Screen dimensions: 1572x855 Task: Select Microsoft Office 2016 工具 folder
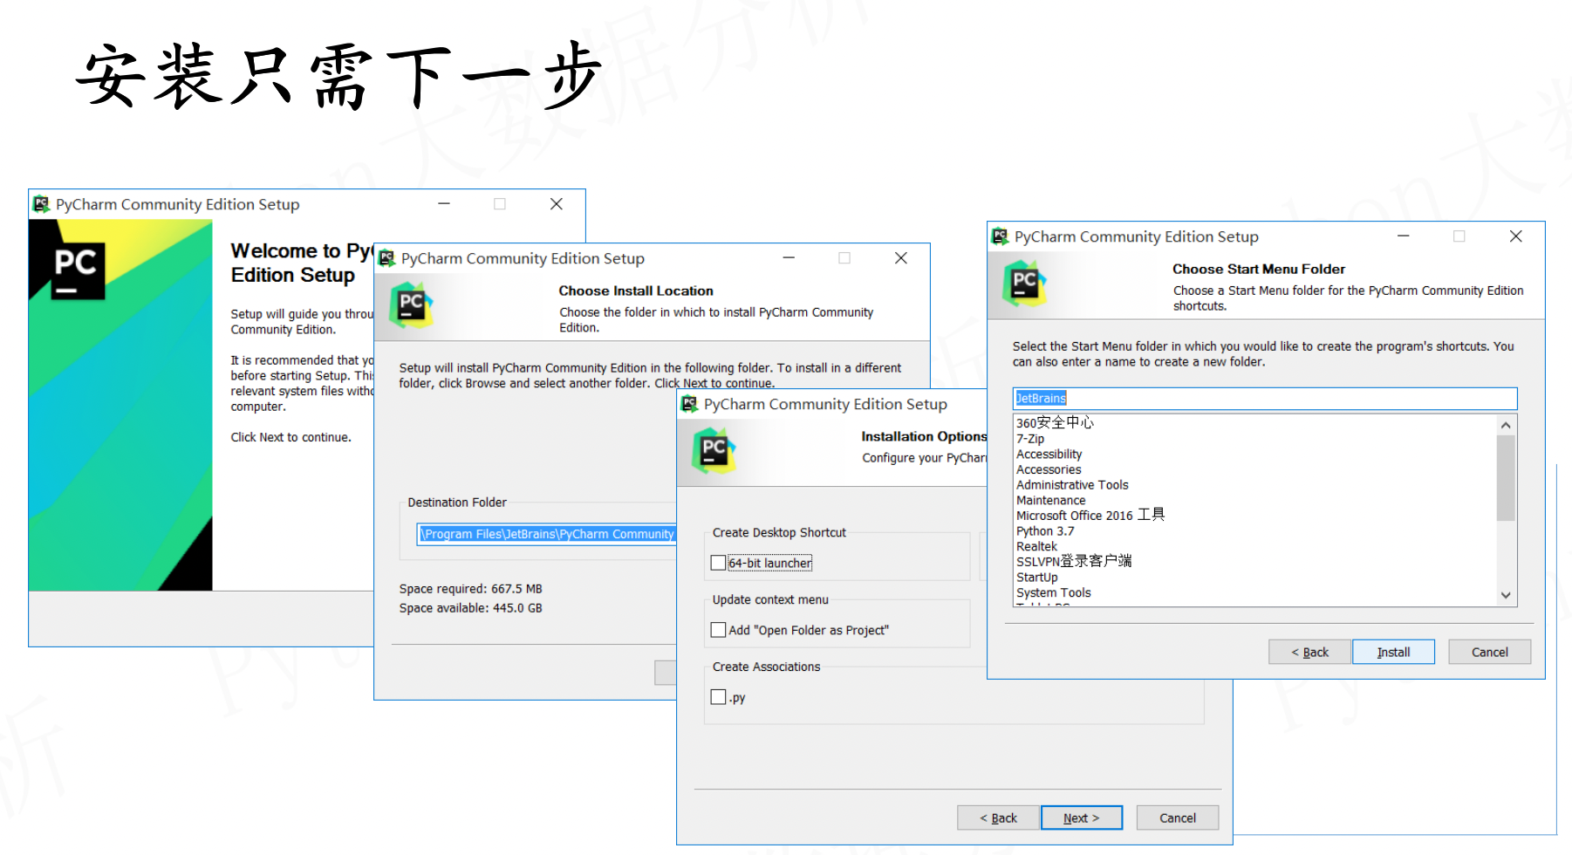pyautogui.click(x=1090, y=516)
